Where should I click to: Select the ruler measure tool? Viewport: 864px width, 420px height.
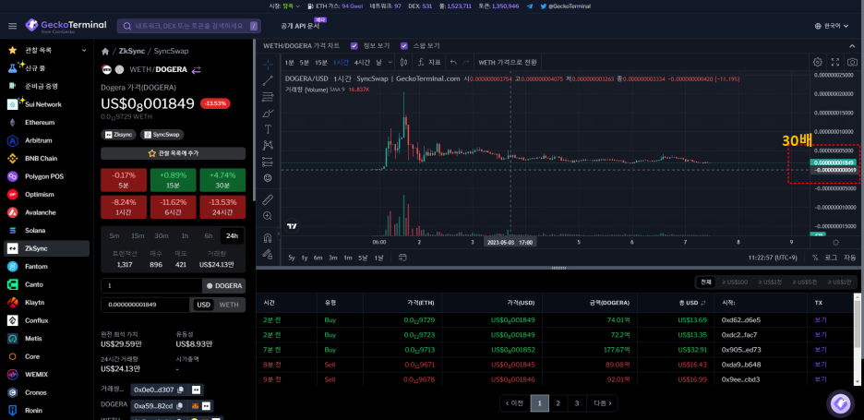tap(269, 199)
